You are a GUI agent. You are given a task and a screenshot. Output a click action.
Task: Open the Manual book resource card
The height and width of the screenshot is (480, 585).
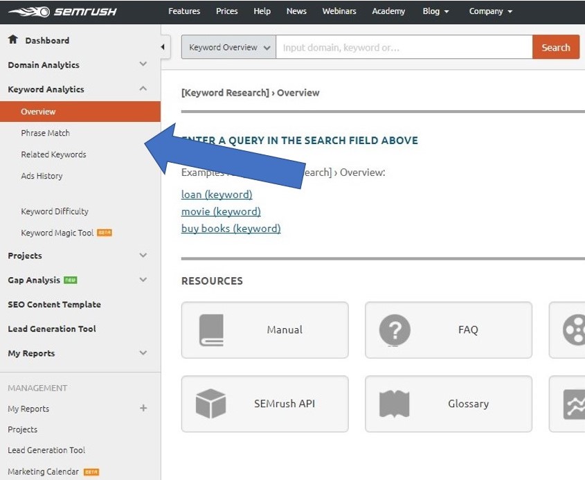click(265, 330)
